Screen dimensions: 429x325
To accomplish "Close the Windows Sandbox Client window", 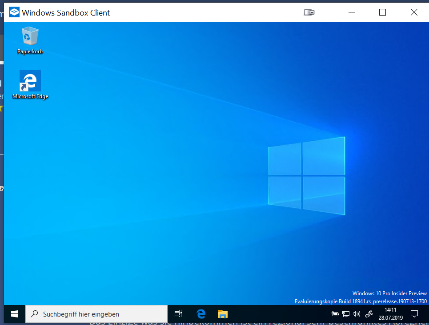I will (414, 12).
